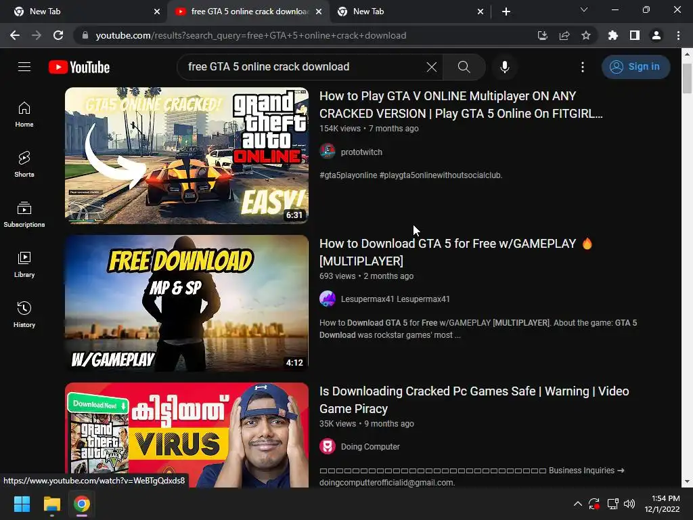The width and height of the screenshot is (693, 520).
Task: Open Home in the sidebar
Action: click(24, 114)
